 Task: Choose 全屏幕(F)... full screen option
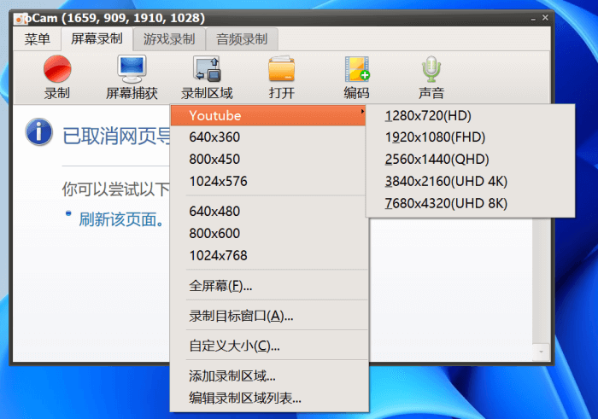(268, 285)
